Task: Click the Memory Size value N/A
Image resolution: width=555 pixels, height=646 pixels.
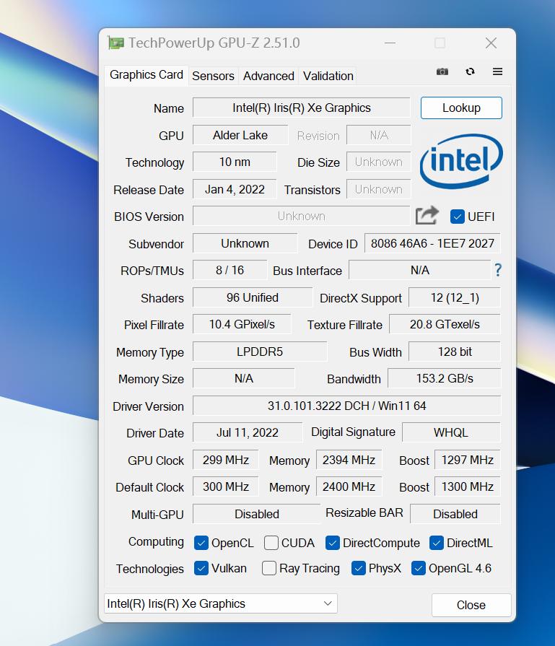Action: (x=243, y=379)
